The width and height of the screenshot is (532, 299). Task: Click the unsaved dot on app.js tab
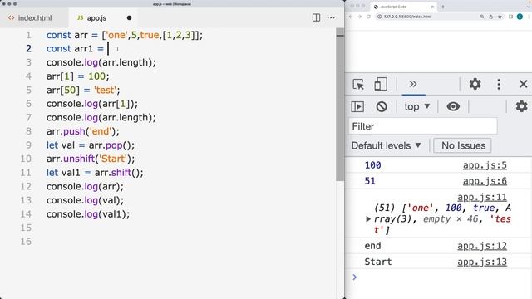click(x=130, y=18)
